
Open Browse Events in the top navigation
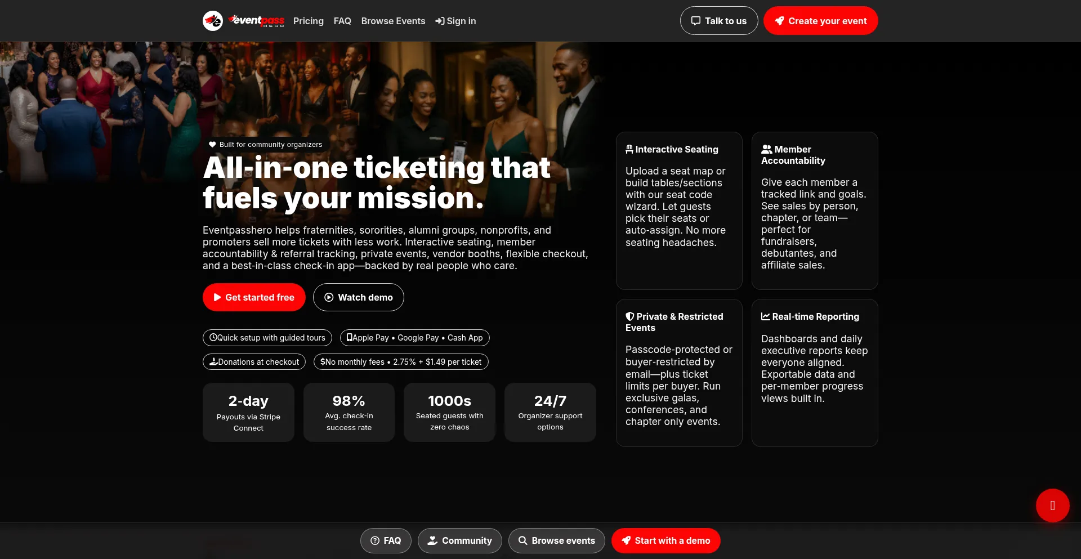pos(393,21)
